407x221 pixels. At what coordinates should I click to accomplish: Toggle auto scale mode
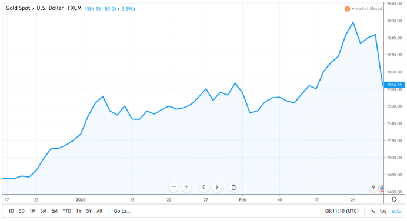pos(396,211)
